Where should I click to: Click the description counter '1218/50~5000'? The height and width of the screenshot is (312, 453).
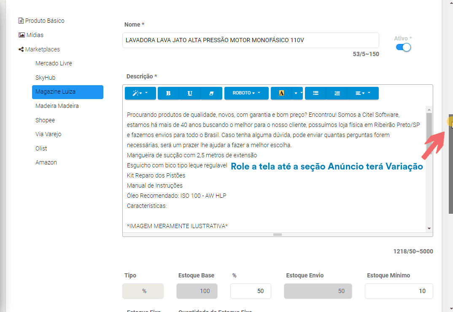[413, 251]
